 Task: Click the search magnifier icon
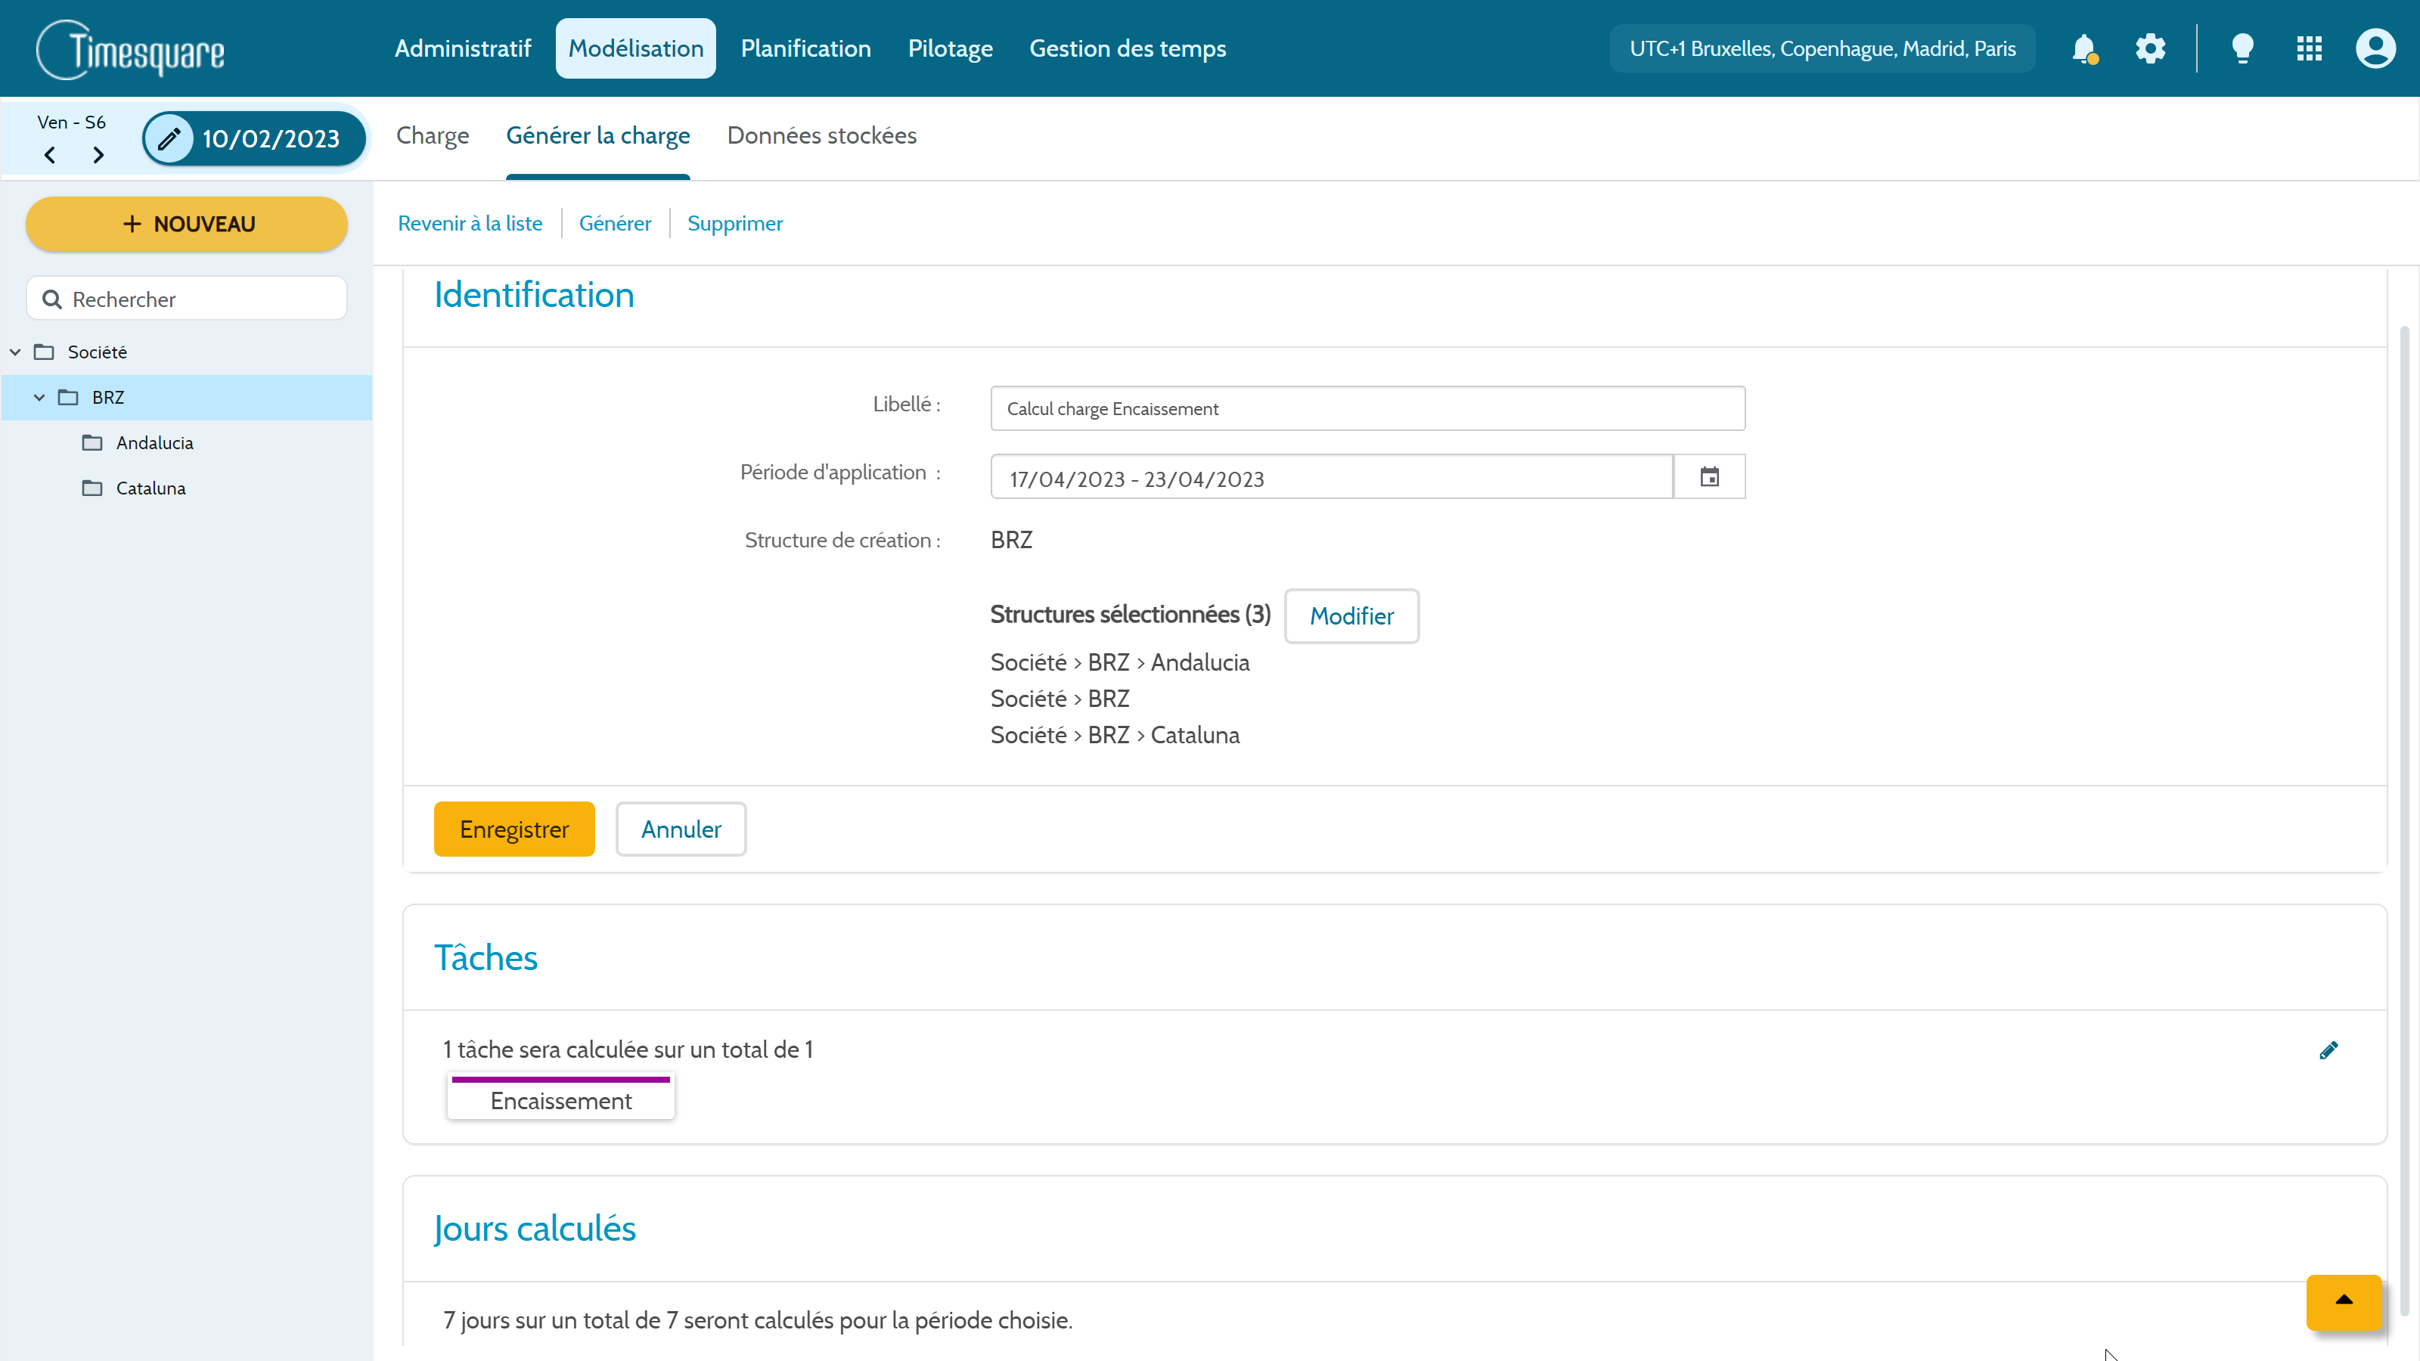[x=53, y=299]
